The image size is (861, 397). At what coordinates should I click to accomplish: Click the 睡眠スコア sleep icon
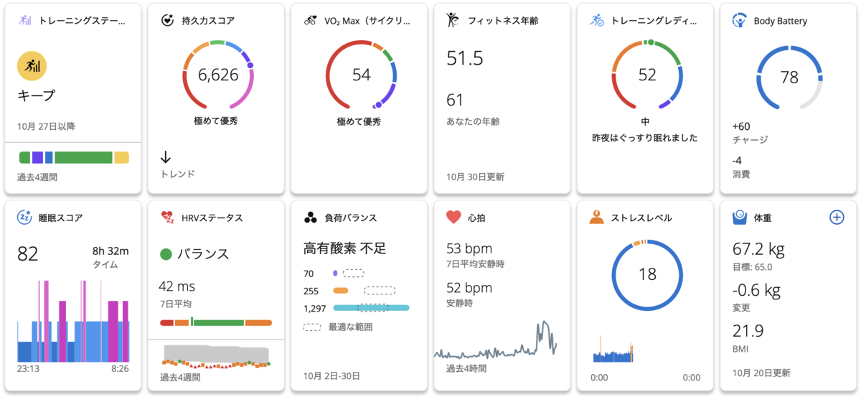24,218
